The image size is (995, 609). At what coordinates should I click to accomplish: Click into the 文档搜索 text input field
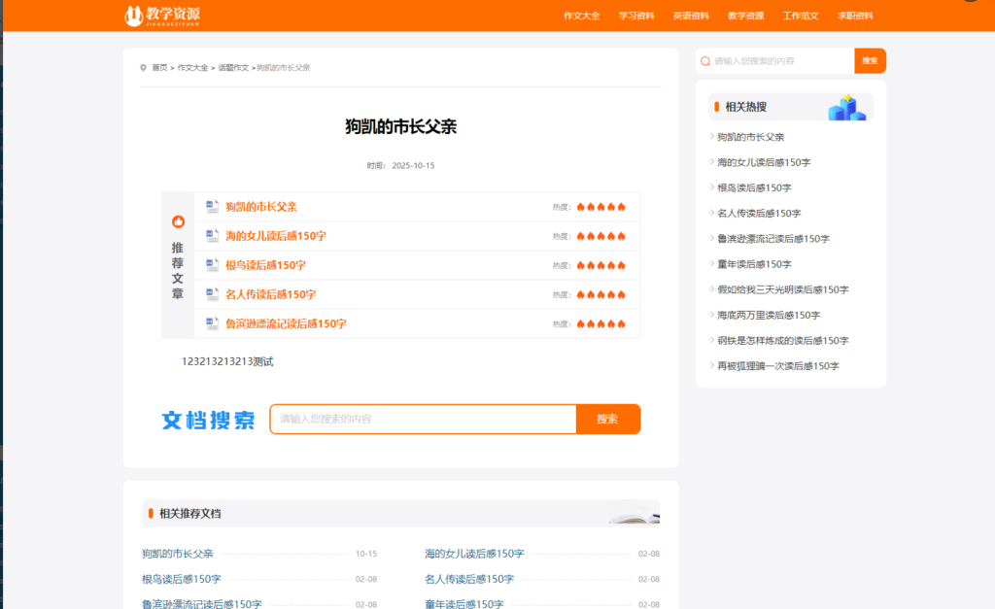423,419
